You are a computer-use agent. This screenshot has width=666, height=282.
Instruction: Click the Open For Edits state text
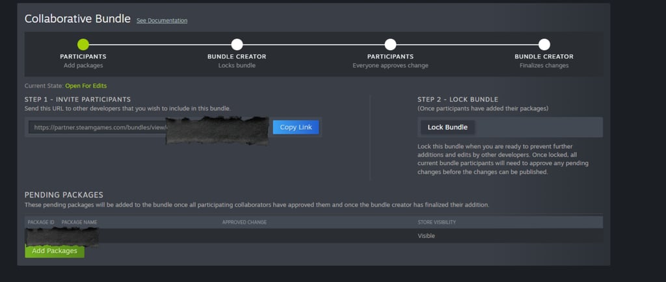86,86
